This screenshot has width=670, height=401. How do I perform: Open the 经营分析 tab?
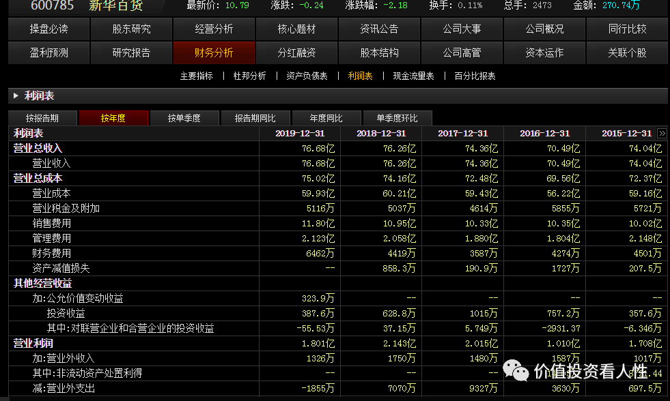point(214,29)
